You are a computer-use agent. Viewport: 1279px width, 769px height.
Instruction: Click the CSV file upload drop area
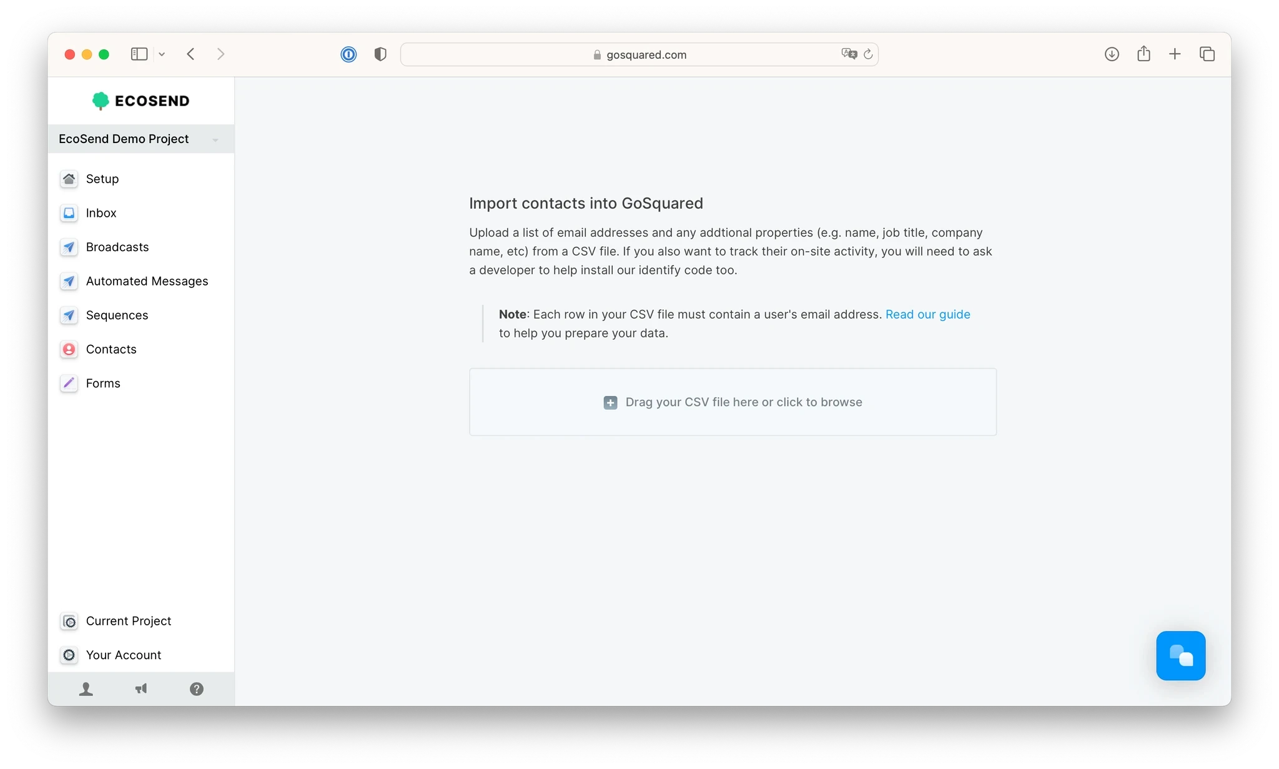[733, 402]
